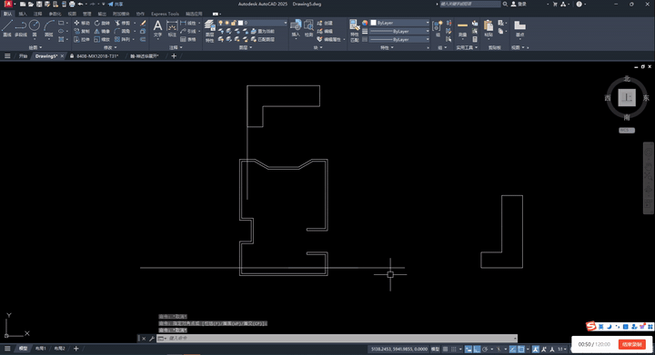
Task: Expand the ByLayer color dropdown
Action: [x=400, y=23]
